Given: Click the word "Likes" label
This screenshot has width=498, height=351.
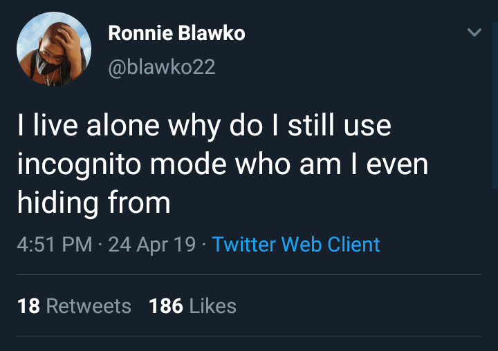Looking at the screenshot, I should (212, 306).
